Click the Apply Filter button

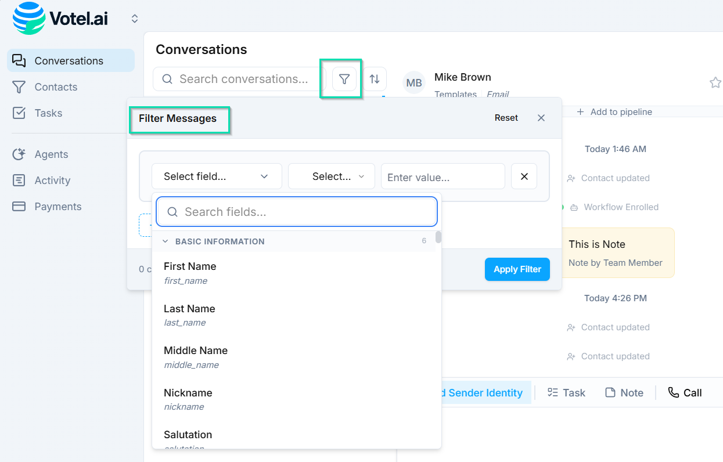(x=517, y=269)
